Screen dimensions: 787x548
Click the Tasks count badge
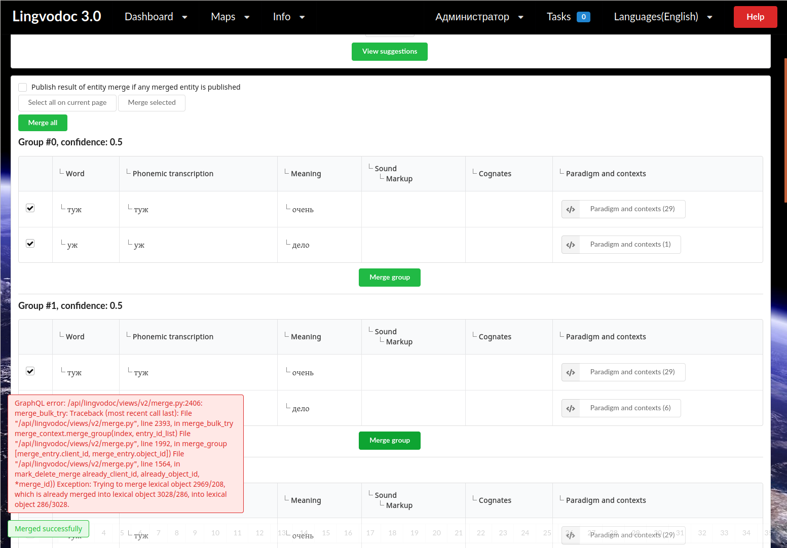[x=583, y=17]
